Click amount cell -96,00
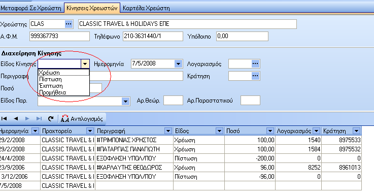The image size is (374, 196). tap(250, 177)
